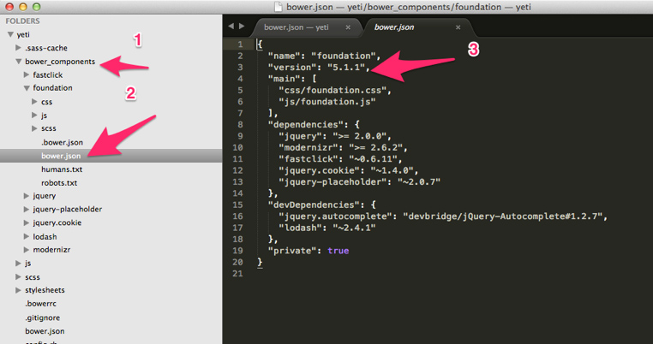Image resolution: width=653 pixels, height=344 pixels.
Task: Click the FOLDERS sidebar heading
Action: 22,21
